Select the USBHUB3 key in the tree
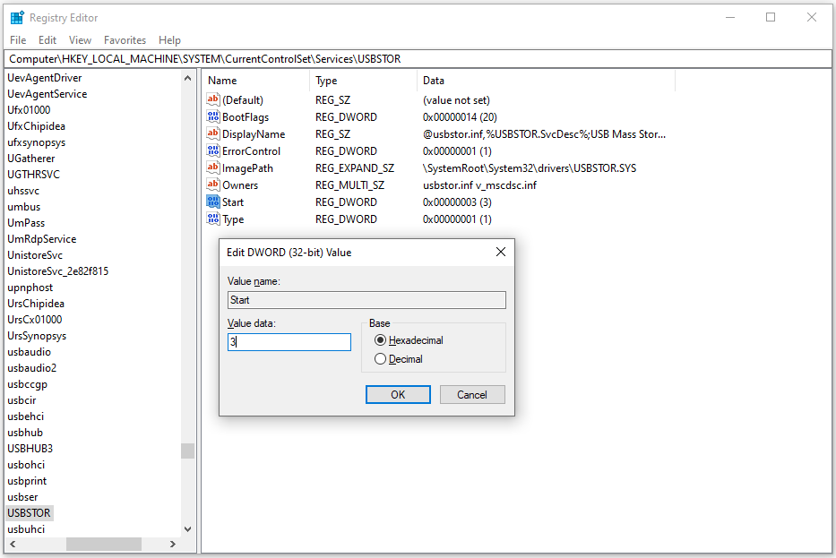 tap(30, 448)
